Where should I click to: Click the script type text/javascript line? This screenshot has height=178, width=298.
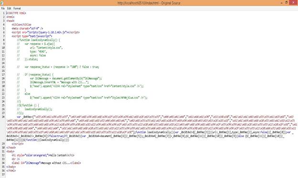pyautogui.click(x=32, y=36)
